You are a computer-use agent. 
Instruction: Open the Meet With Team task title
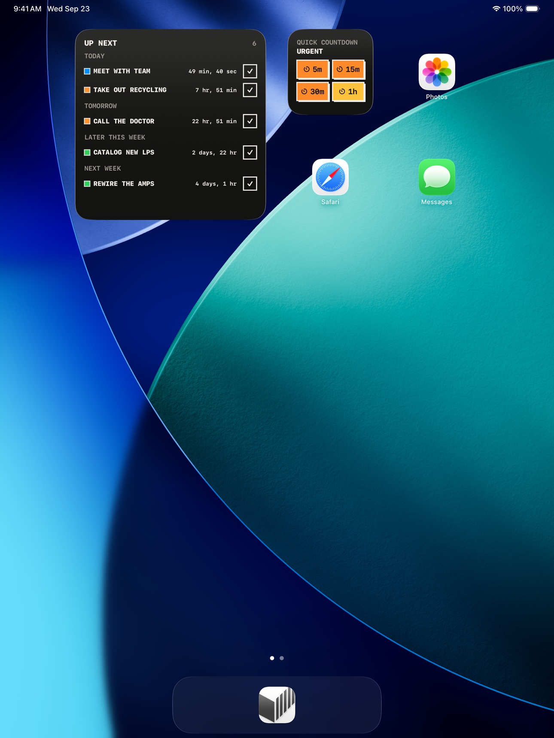122,71
